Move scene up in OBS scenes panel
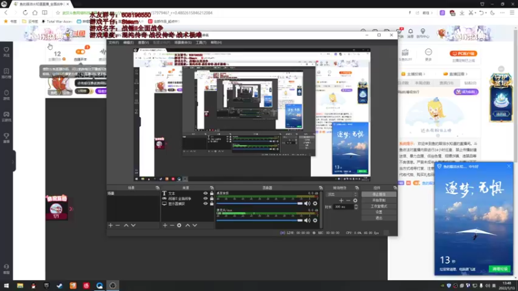 (x=126, y=225)
